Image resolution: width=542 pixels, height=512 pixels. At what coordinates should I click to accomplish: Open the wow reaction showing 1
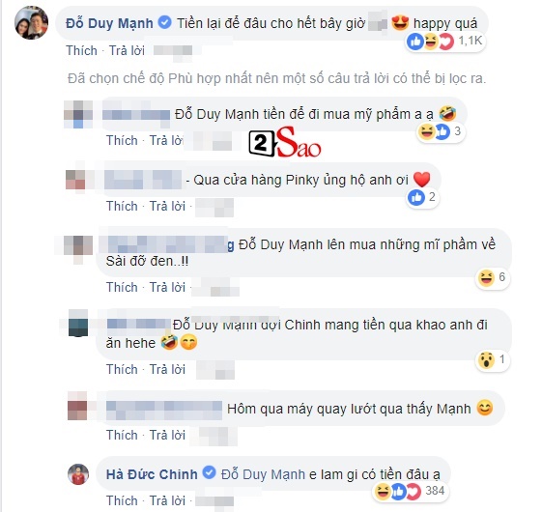tap(492, 360)
